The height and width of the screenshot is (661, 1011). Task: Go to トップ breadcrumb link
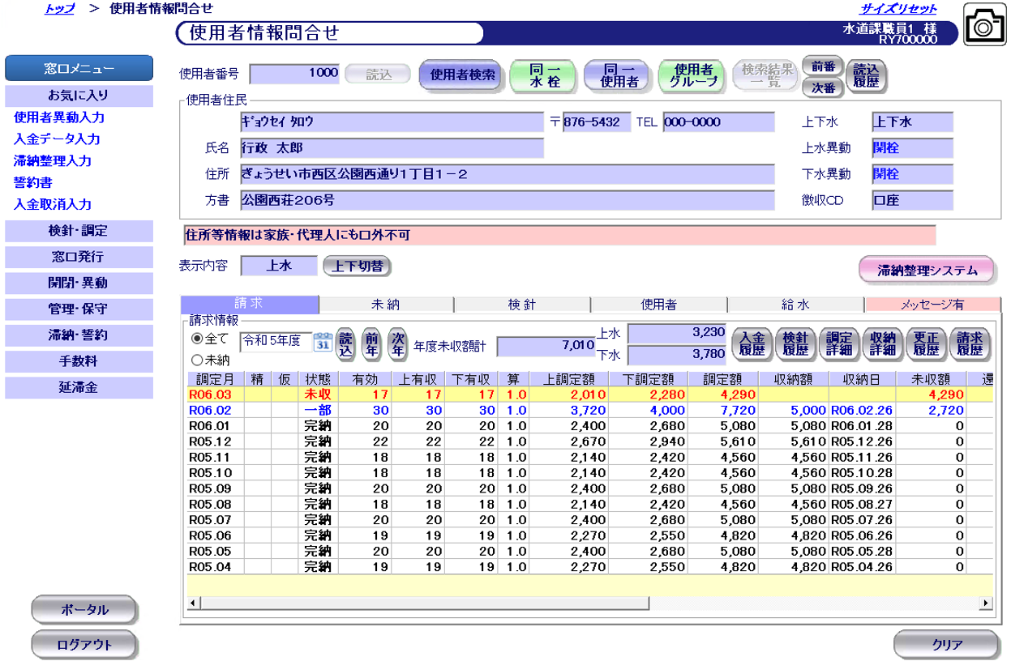pos(60,8)
